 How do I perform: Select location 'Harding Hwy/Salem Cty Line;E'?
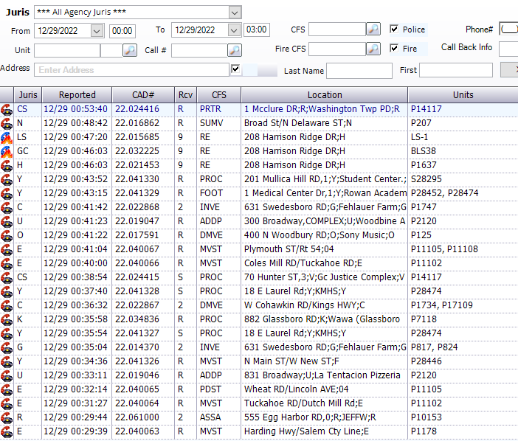click(x=306, y=431)
